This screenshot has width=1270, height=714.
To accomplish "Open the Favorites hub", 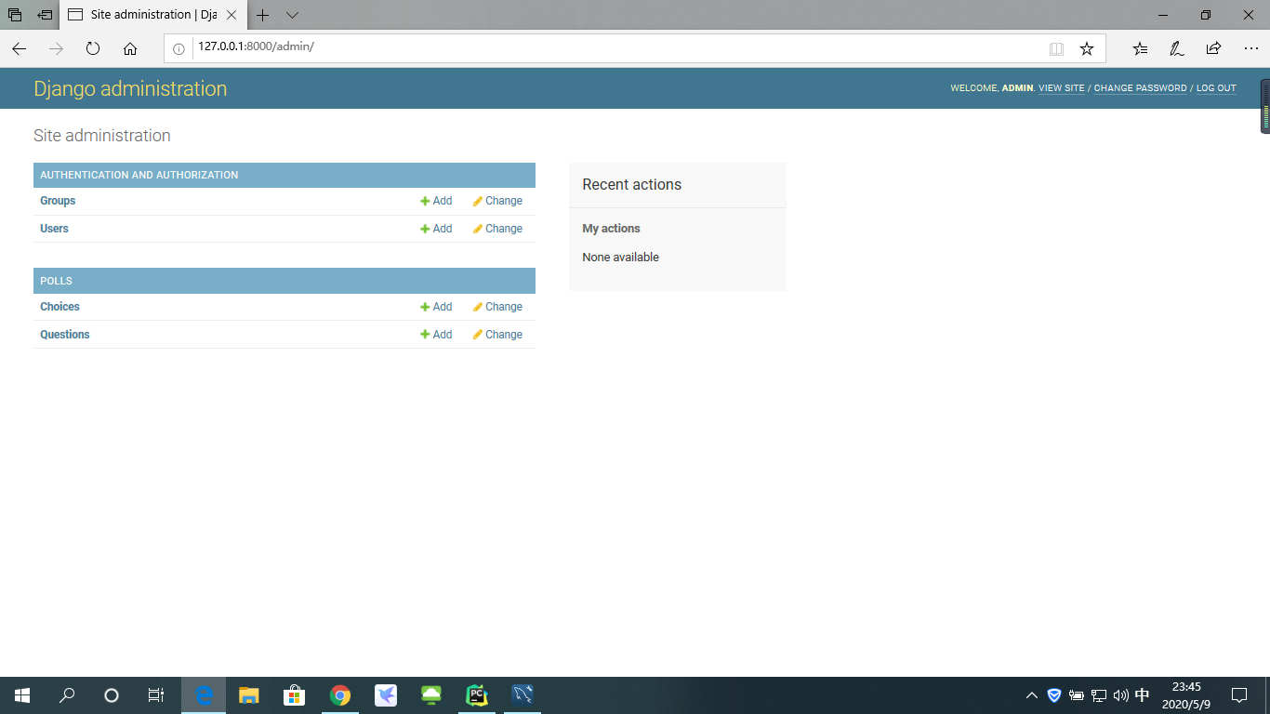I will 1140,48.
